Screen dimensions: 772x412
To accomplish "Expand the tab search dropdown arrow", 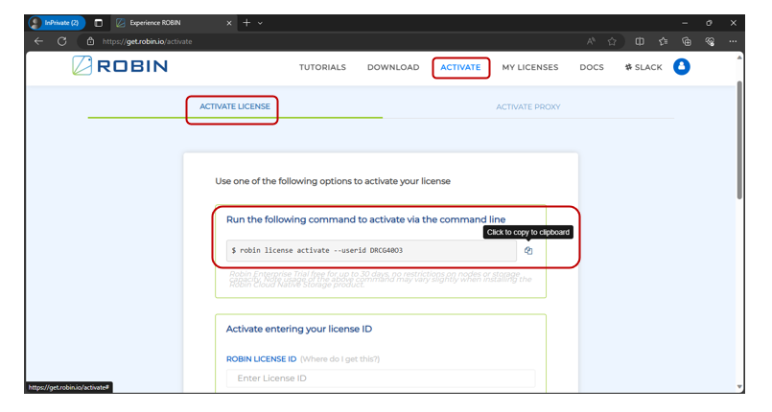I will coord(260,23).
